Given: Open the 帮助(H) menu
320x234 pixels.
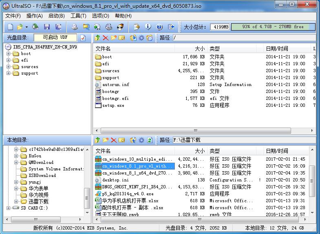Looking at the screenshot, I should (x=123, y=16).
